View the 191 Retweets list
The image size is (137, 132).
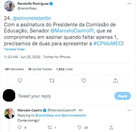point(14,69)
